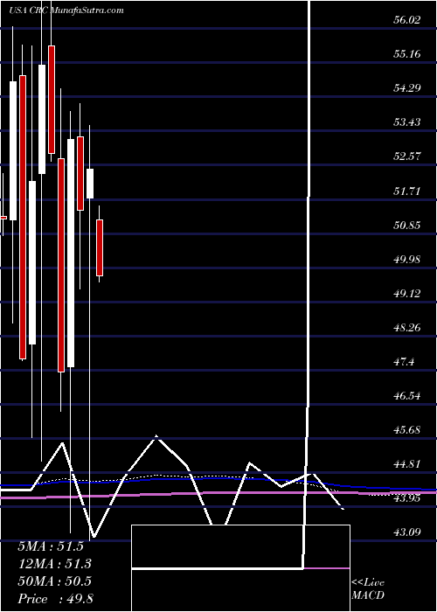Click the '<<Live MACD' label
The width and height of the screenshot is (437, 612).
[368, 589]
